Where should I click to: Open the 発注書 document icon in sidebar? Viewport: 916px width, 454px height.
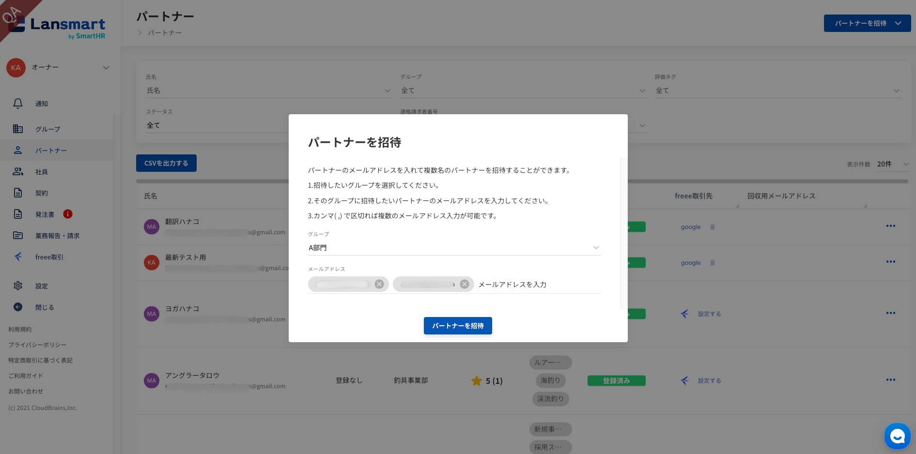click(x=18, y=214)
